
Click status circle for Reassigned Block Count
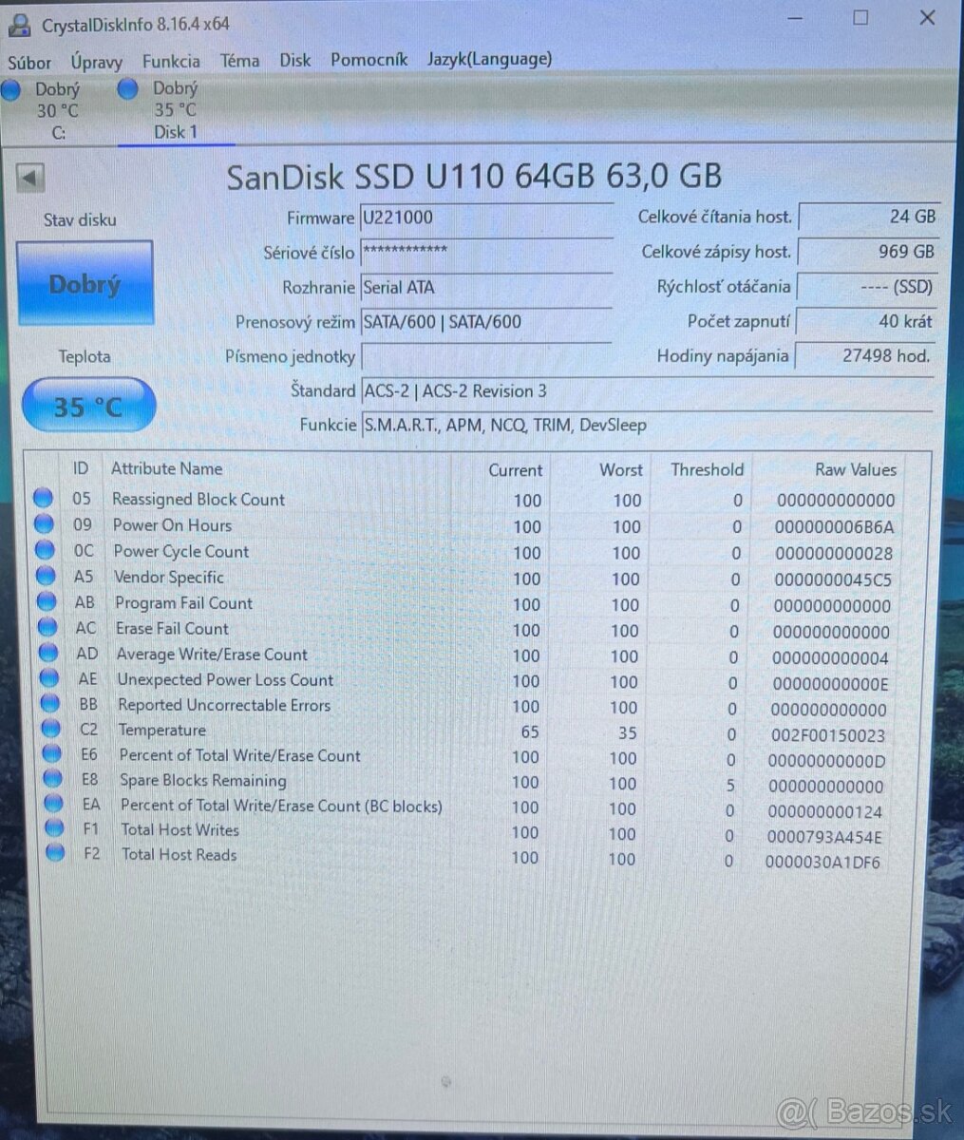click(43, 497)
